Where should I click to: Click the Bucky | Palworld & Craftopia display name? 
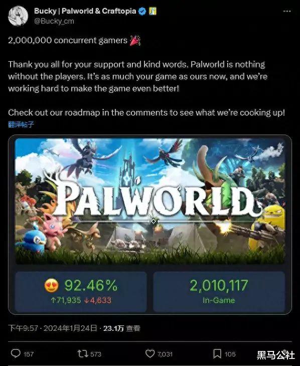(x=85, y=11)
